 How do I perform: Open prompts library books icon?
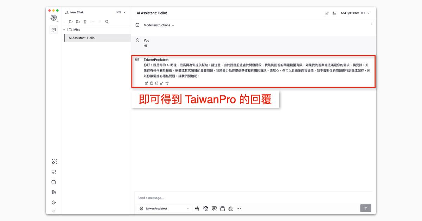pos(54,192)
